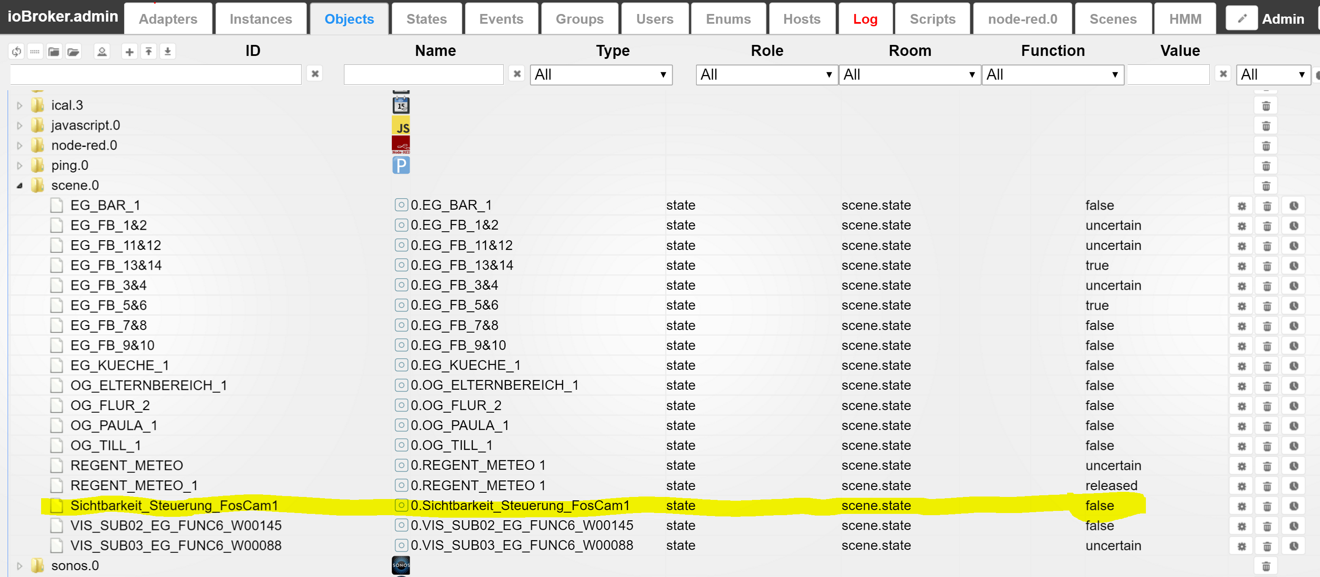Switch to the States tab
The image size is (1320, 577).
pyautogui.click(x=426, y=19)
